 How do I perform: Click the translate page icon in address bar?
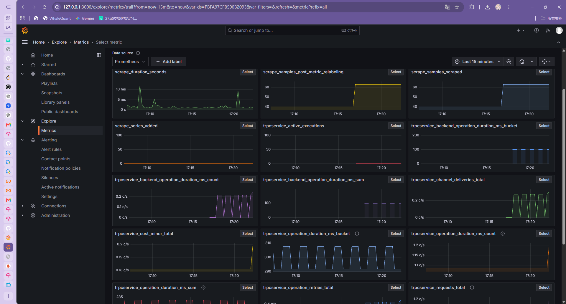pos(447,7)
